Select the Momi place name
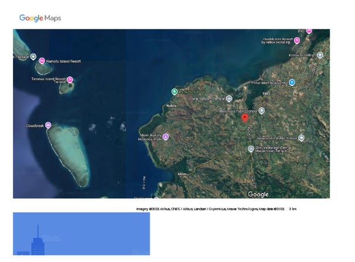 pos(182,174)
